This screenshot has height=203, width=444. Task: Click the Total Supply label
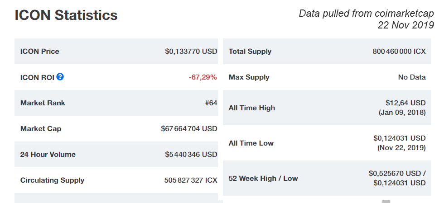click(250, 52)
